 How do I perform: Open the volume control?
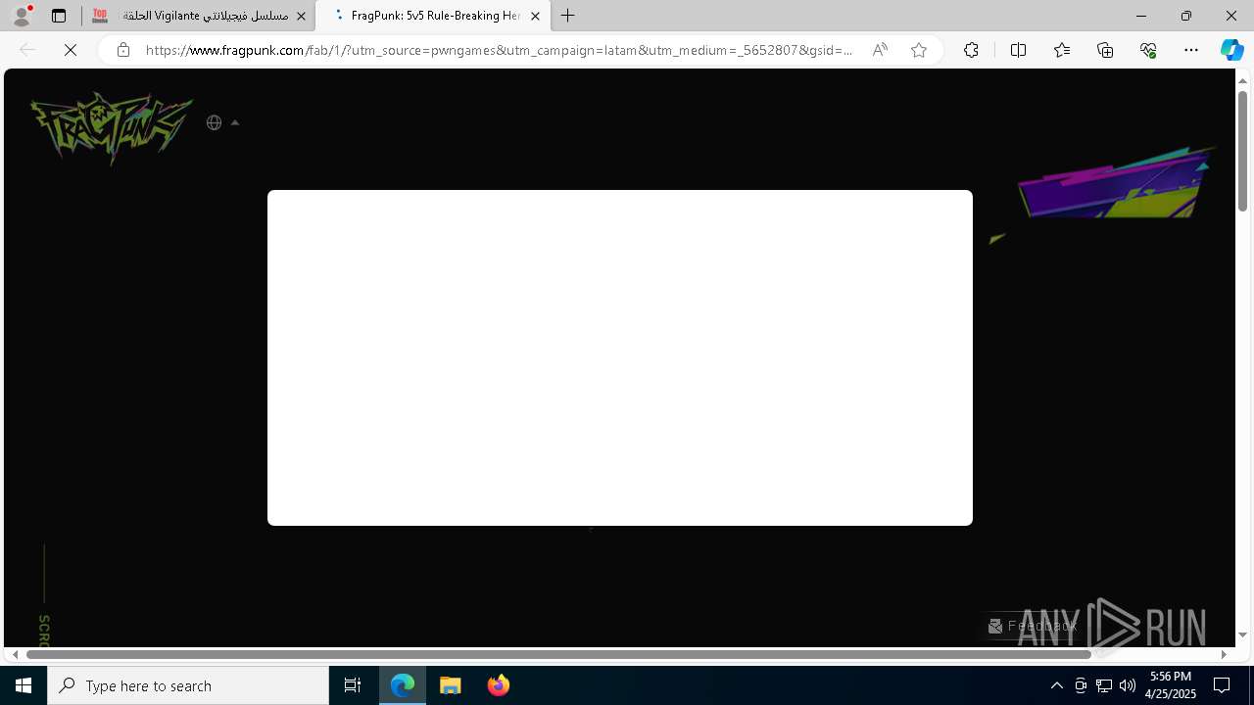click(1128, 685)
